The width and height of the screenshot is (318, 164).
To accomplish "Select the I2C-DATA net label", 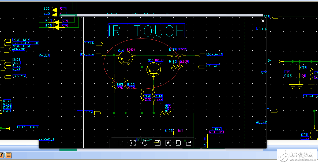I will [x=214, y=54].
